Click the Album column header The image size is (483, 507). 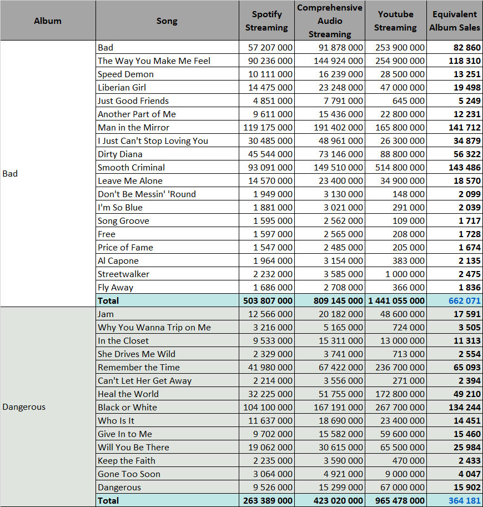(x=48, y=21)
